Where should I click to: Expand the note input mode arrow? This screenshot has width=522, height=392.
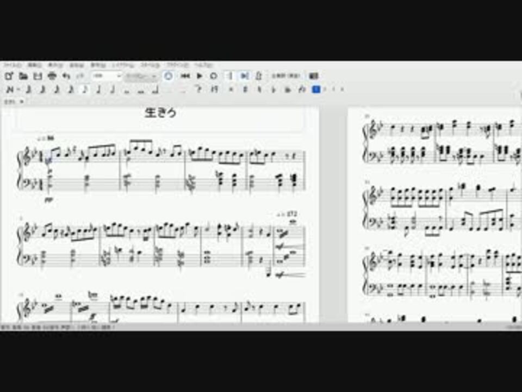click(x=18, y=89)
